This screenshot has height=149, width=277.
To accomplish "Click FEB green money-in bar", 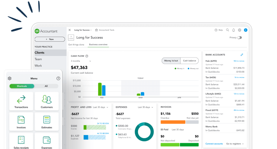I will tap(100, 89).
